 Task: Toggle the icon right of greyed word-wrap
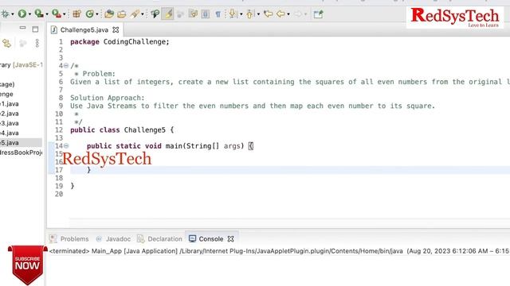[x=193, y=14]
